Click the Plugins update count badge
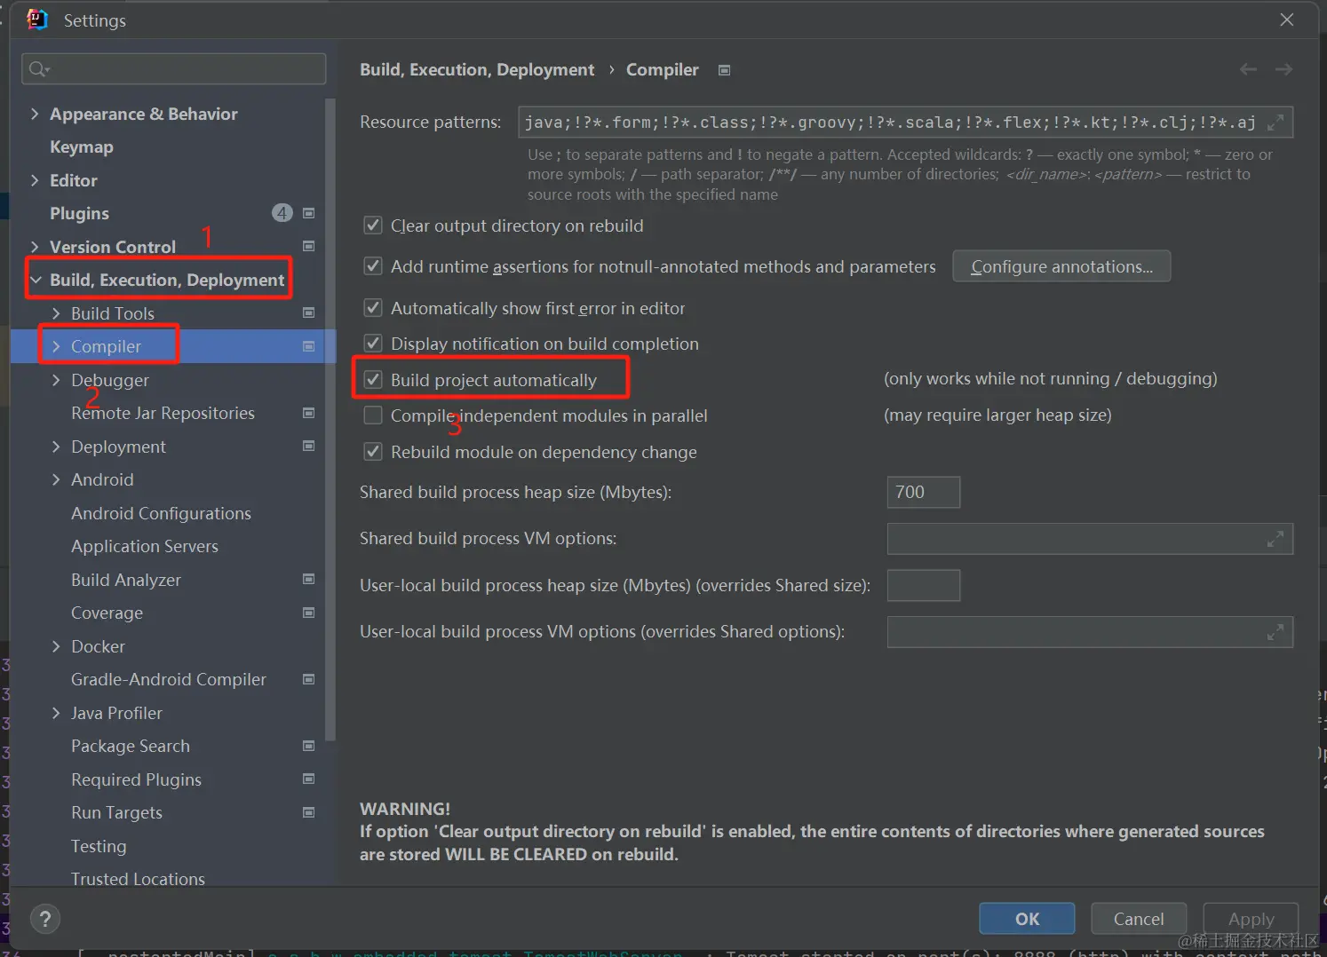 [282, 213]
